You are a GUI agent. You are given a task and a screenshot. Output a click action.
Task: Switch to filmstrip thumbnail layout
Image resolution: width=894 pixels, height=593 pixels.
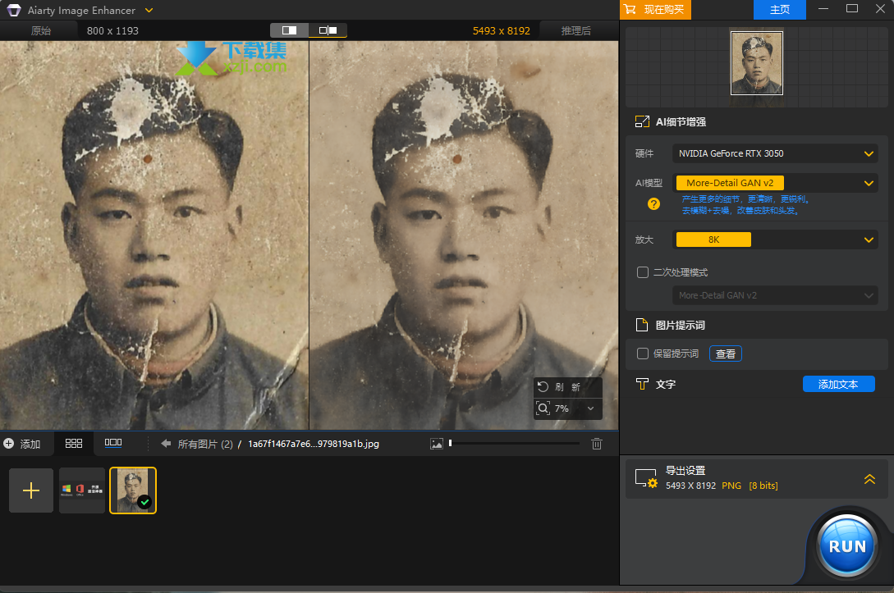113,443
